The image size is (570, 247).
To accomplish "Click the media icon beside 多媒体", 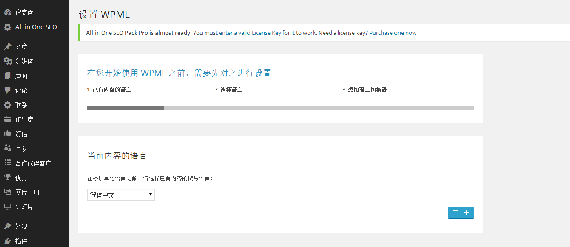I will [7, 61].
